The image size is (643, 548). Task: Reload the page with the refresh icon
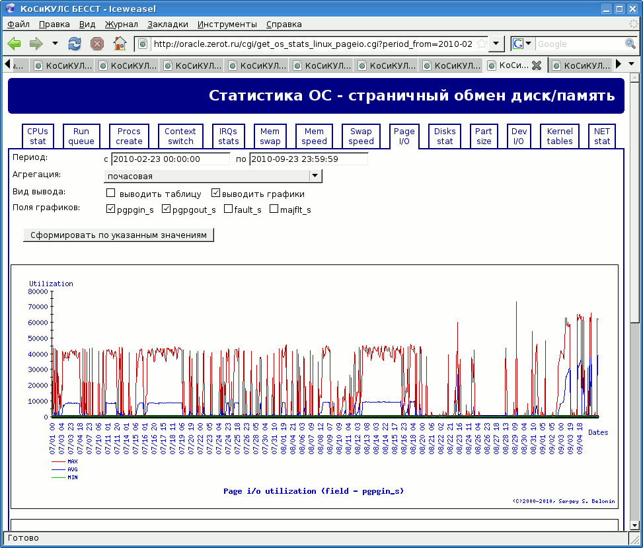(x=75, y=44)
